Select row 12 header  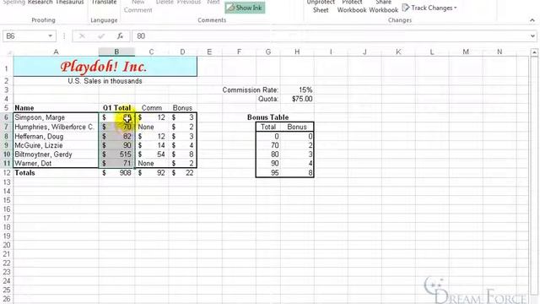tap(7, 172)
